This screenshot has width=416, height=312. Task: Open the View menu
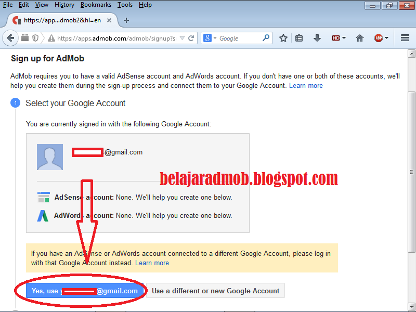(42, 5)
